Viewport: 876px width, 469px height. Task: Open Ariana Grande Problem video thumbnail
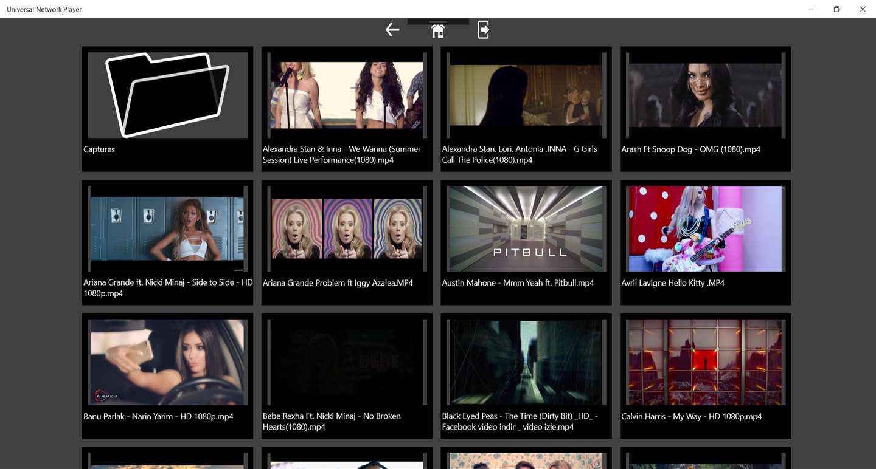347,229
